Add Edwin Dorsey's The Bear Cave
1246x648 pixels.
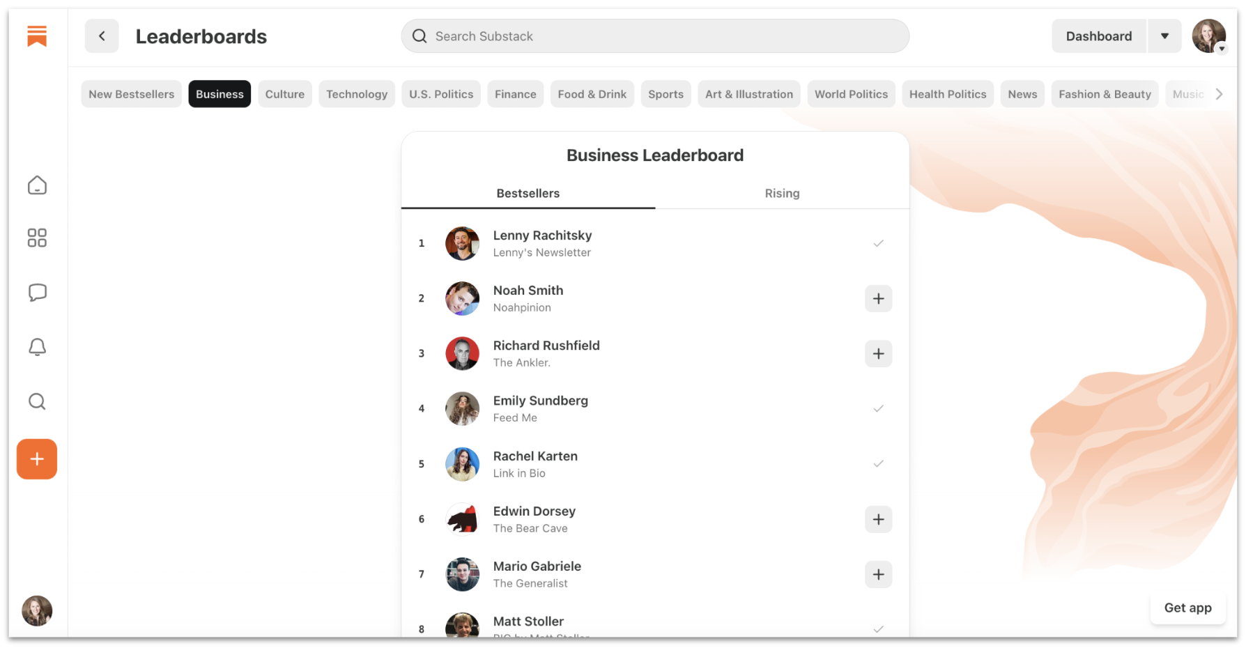878,519
